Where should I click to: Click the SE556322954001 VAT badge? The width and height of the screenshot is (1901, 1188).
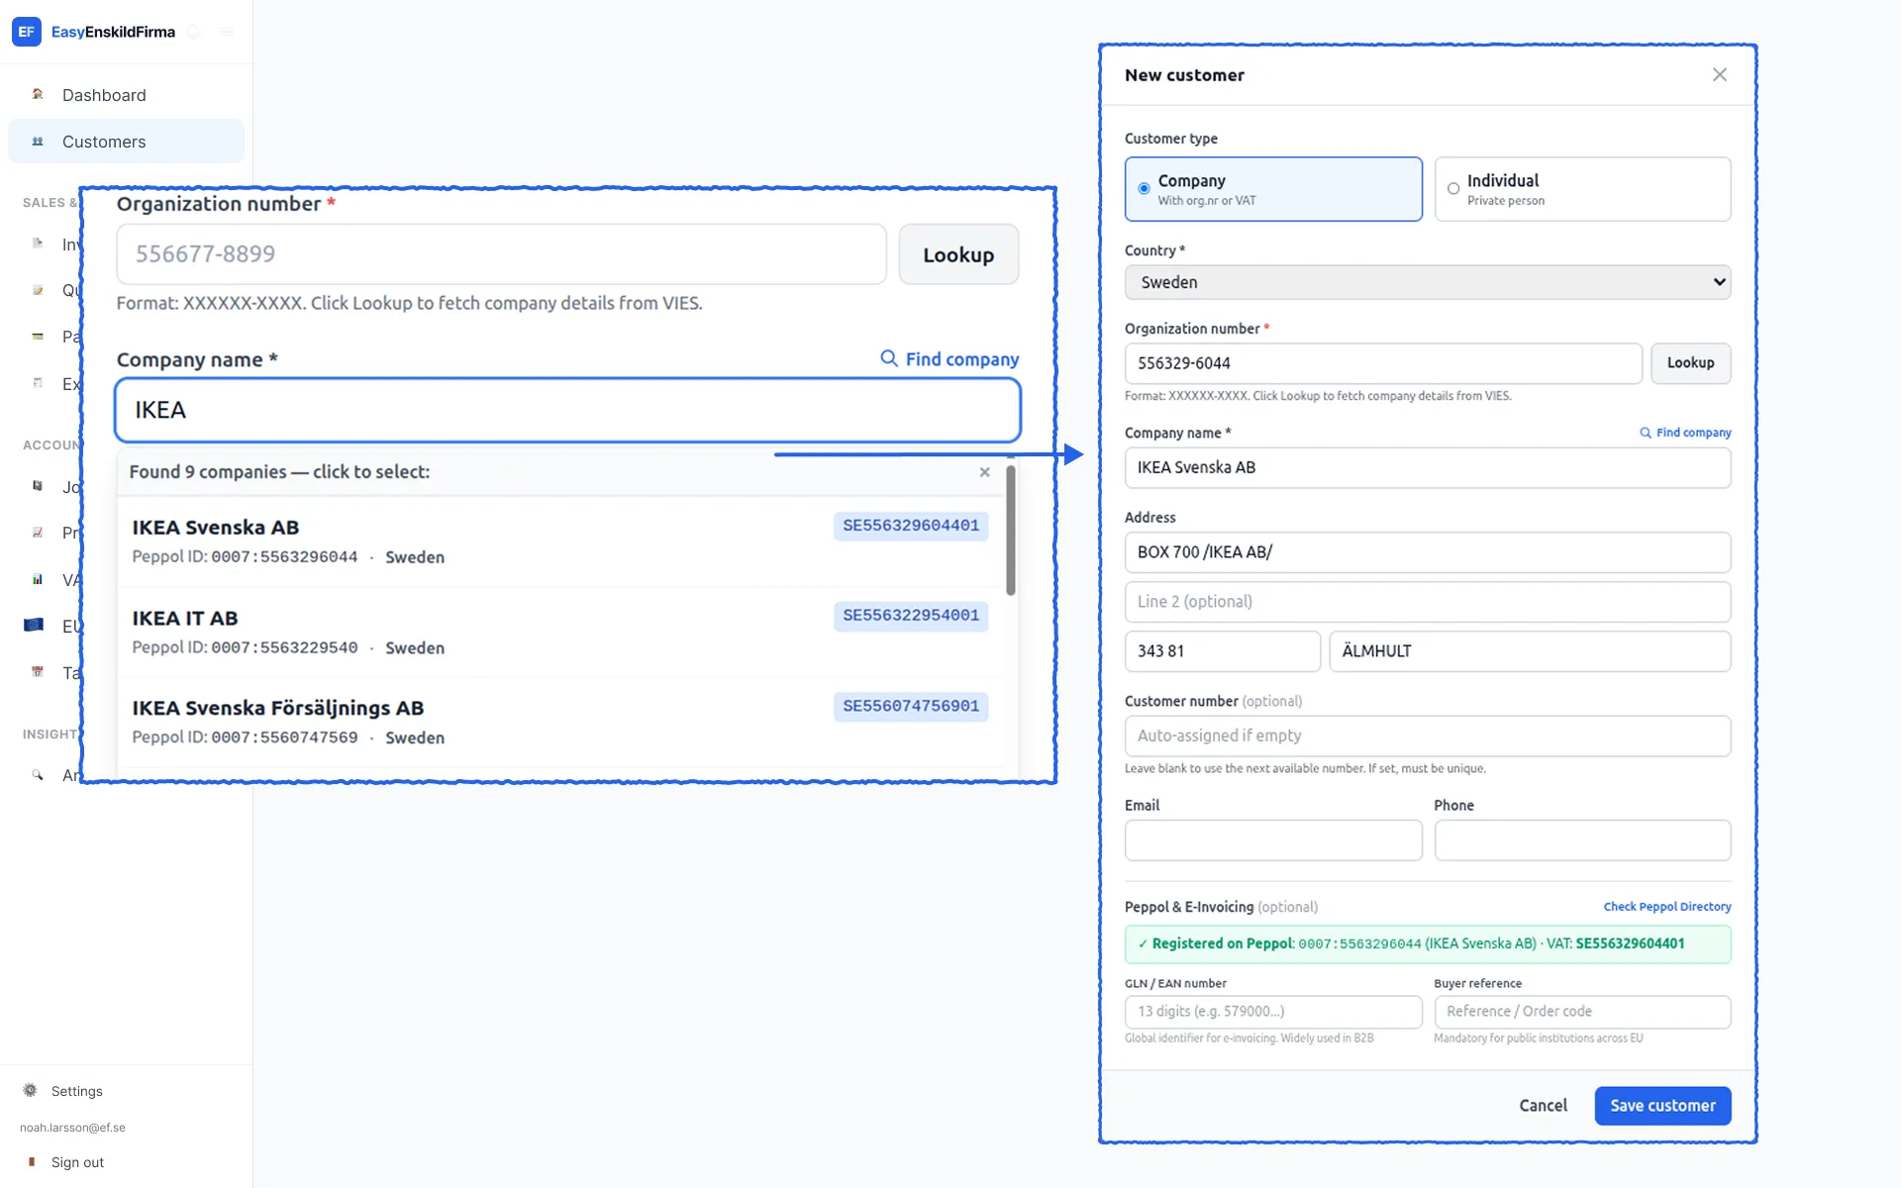pyautogui.click(x=911, y=616)
